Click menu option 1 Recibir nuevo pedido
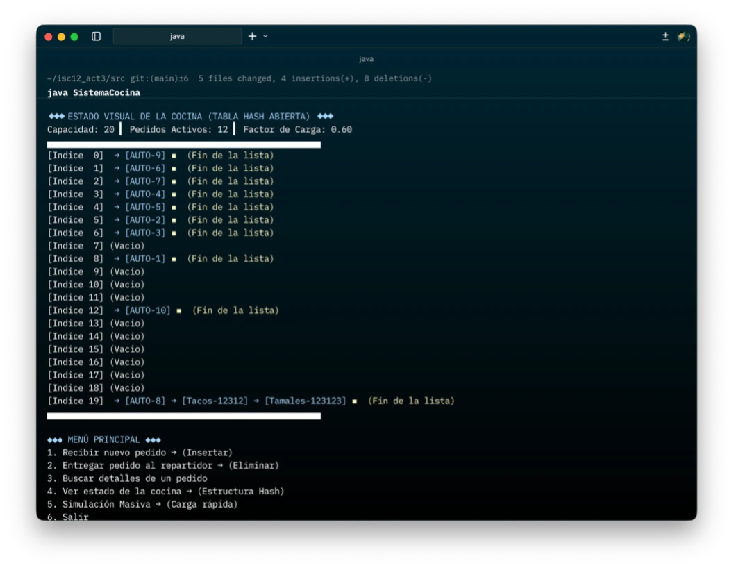The height and width of the screenshot is (570, 736). [140, 453]
